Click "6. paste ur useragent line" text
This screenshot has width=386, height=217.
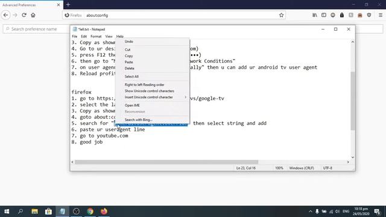[x=109, y=130]
